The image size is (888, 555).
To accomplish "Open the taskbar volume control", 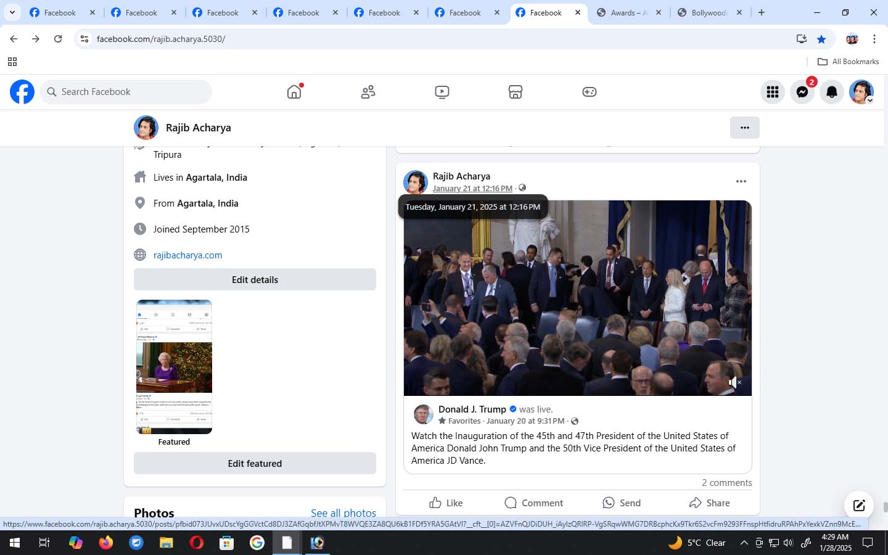I will (788, 543).
